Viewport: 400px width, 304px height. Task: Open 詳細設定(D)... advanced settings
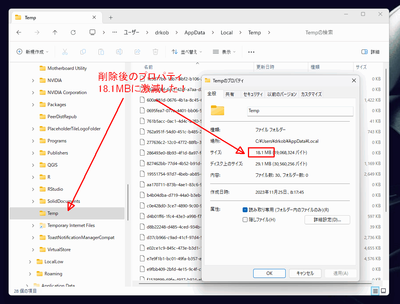tap(327, 220)
